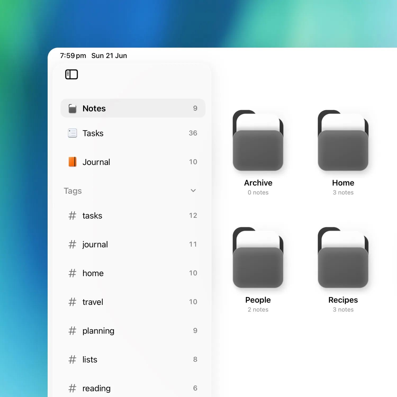Viewport: 397px width, 397px height.
Task: Click the count 36 beside Tasks
Action: 193,133
